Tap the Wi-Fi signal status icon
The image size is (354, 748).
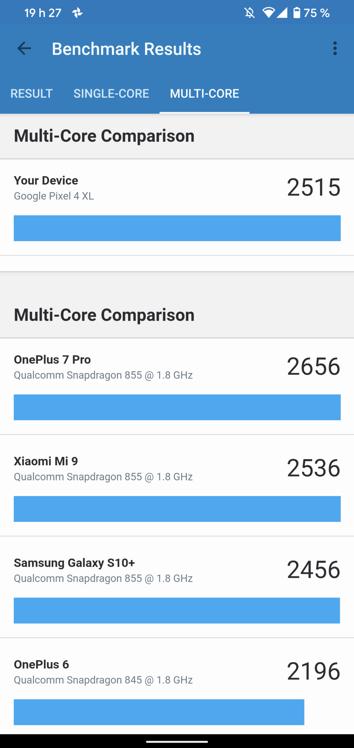tap(268, 13)
